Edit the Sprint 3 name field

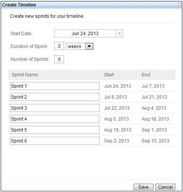click(55, 108)
